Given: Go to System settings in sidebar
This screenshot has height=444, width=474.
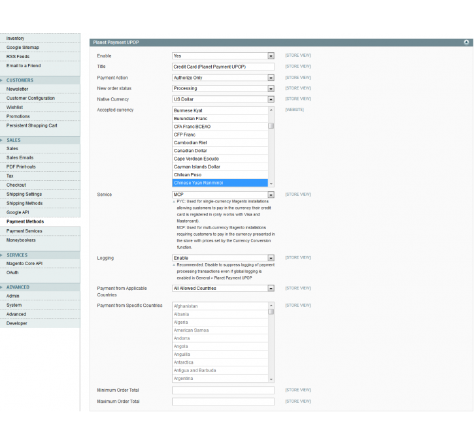Looking at the screenshot, I should pyautogui.click(x=40, y=305).
